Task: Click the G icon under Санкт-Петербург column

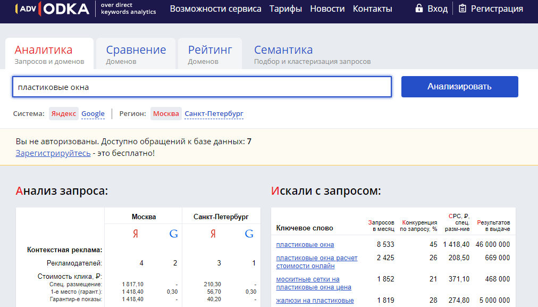Action: (249, 233)
